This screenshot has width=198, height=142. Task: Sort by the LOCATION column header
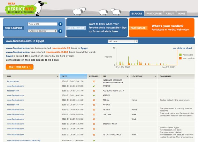[x=143, y=76]
